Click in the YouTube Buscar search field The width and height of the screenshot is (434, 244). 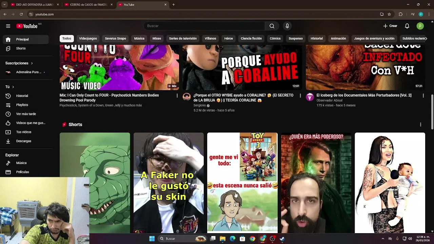(x=204, y=26)
